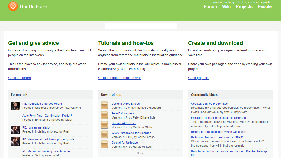Open 'Auto Form Plus - Confirmation Fields' thread
281x158 pixels.
(x=47, y=116)
